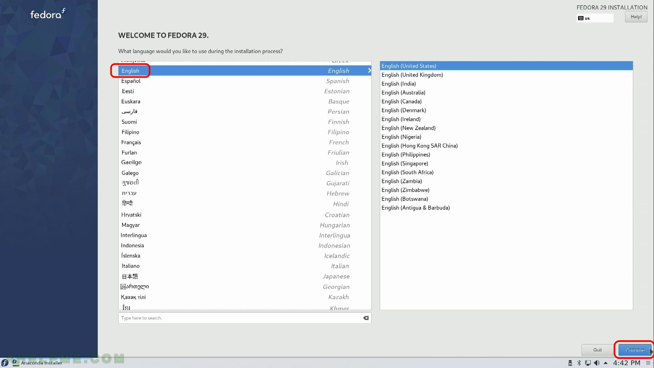
Task: Select Filipino language
Action: (245, 132)
